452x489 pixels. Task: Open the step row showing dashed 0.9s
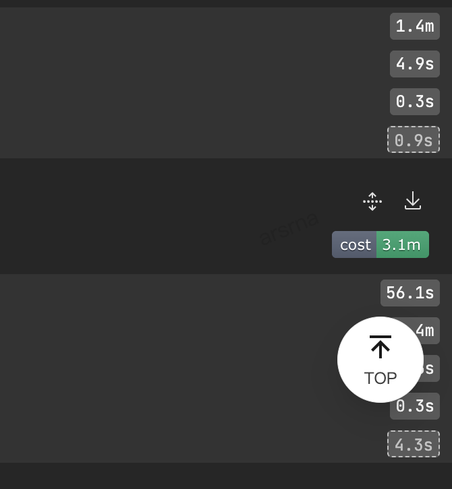point(189,139)
